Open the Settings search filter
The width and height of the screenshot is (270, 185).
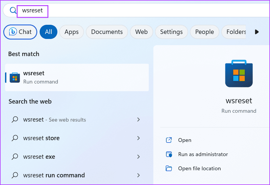[x=171, y=32]
